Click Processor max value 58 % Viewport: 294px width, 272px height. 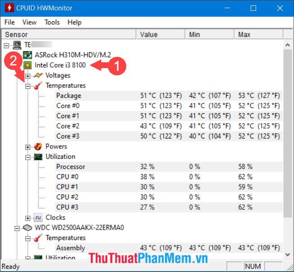click(245, 166)
